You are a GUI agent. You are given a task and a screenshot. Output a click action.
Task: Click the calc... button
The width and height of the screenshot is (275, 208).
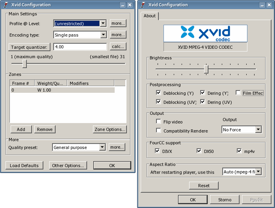118,46
